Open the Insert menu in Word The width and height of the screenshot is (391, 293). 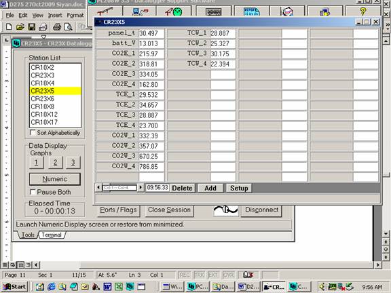pos(55,15)
